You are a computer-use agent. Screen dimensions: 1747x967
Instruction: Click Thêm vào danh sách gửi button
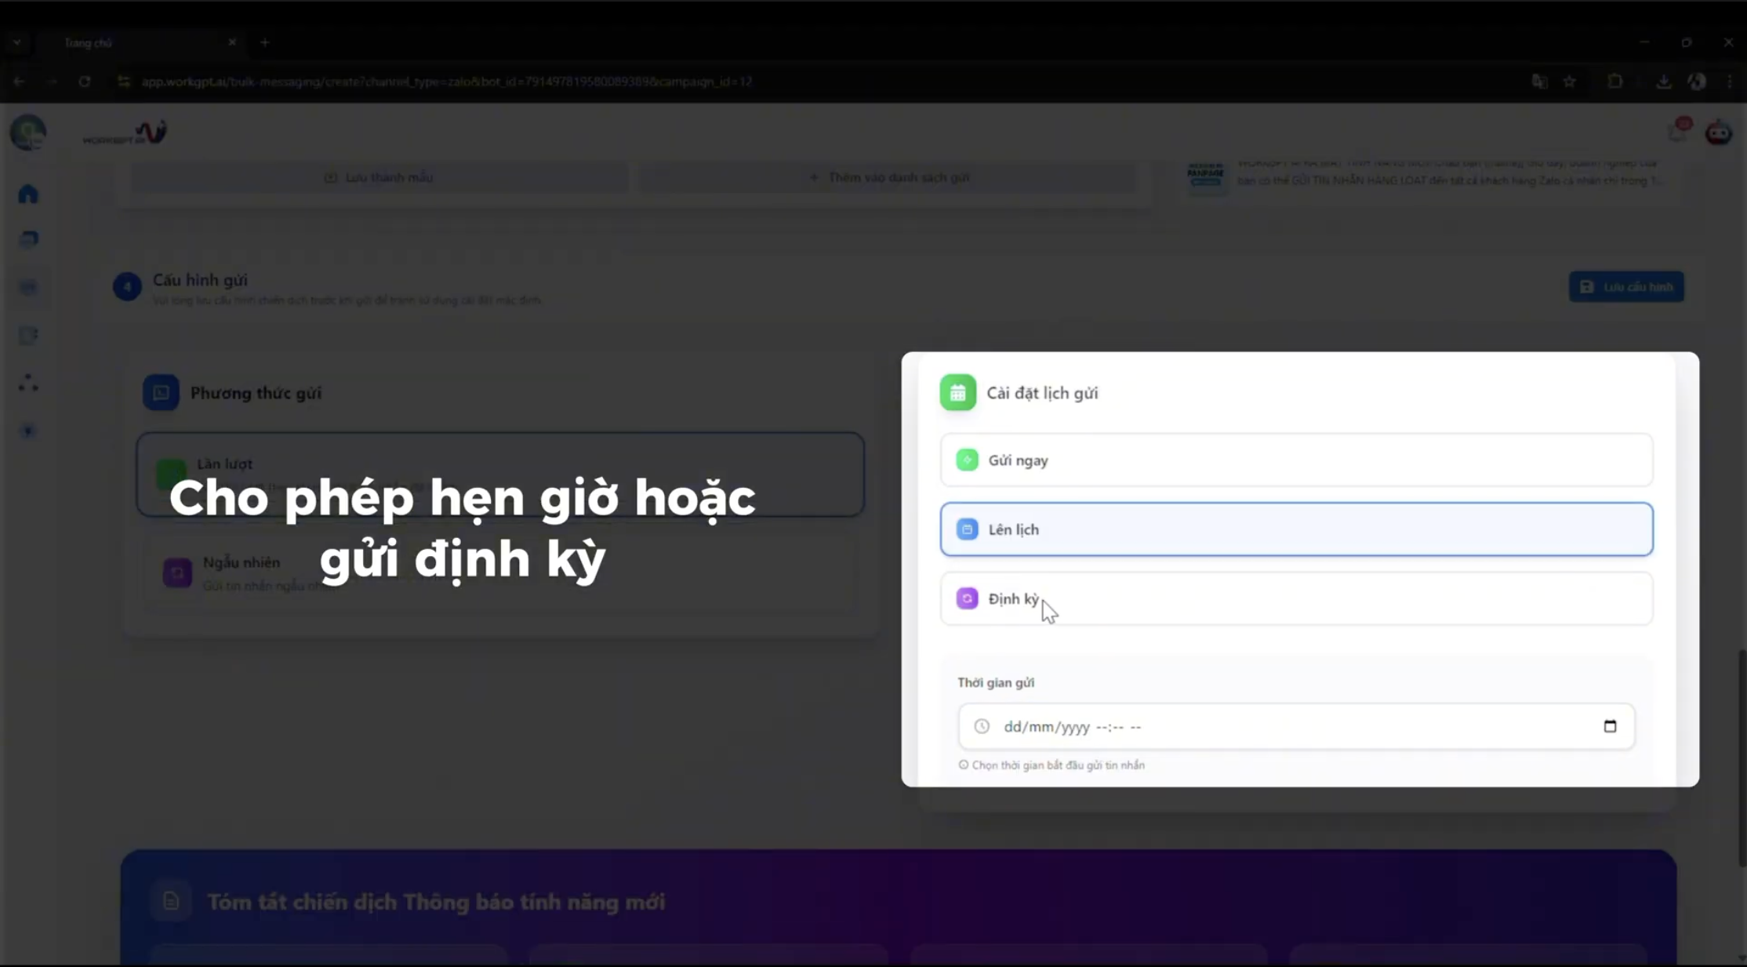point(888,177)
